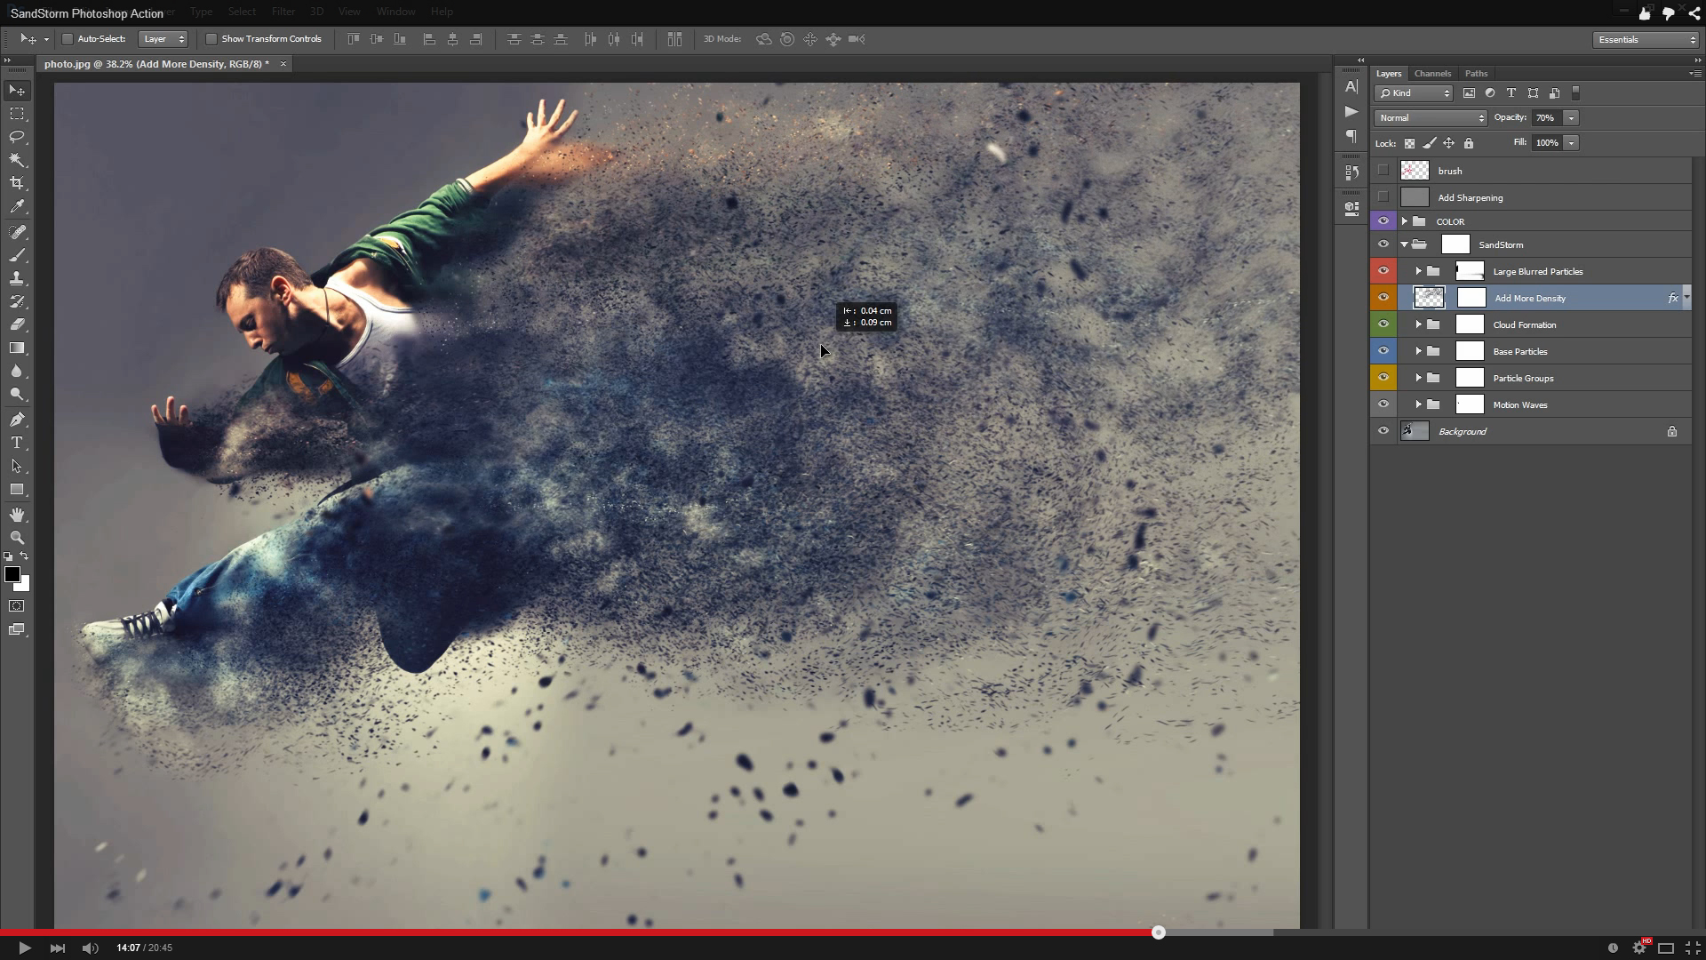Viewport: 1706px width, 960px height.
Task: Select the Clone Stamp tool
Action: [18, 278]
